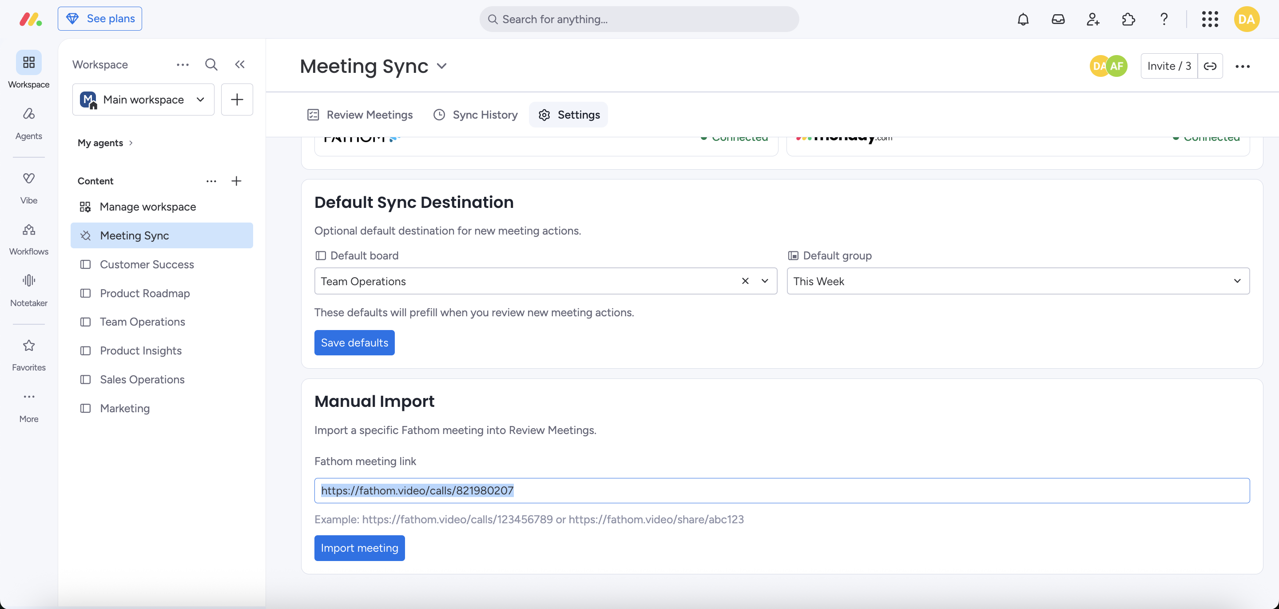
Task: Open Workflows in the left rail
Action: (x=29, y=239)
